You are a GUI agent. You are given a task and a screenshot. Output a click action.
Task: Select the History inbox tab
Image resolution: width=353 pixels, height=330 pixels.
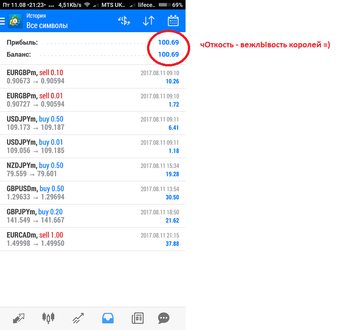tap(108, 318)
